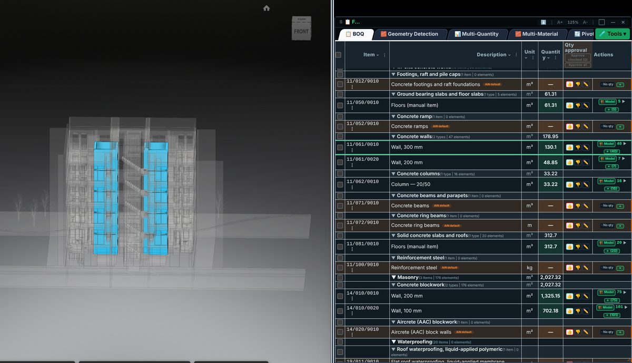Click the 1,325.15 quantity cell
Screen dimensions: 632x363
[x=550, y=296]
